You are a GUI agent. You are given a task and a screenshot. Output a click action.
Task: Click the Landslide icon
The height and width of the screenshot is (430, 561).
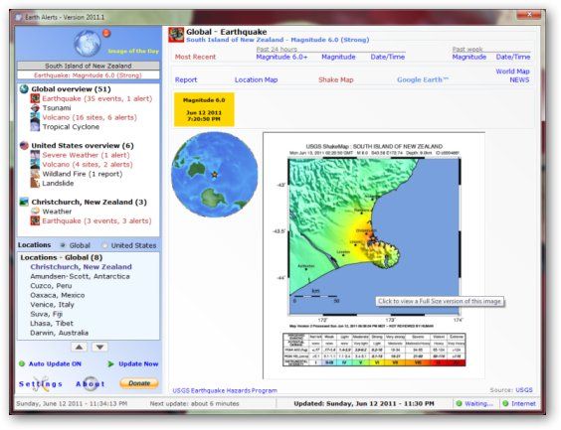(x=35, y=183)
